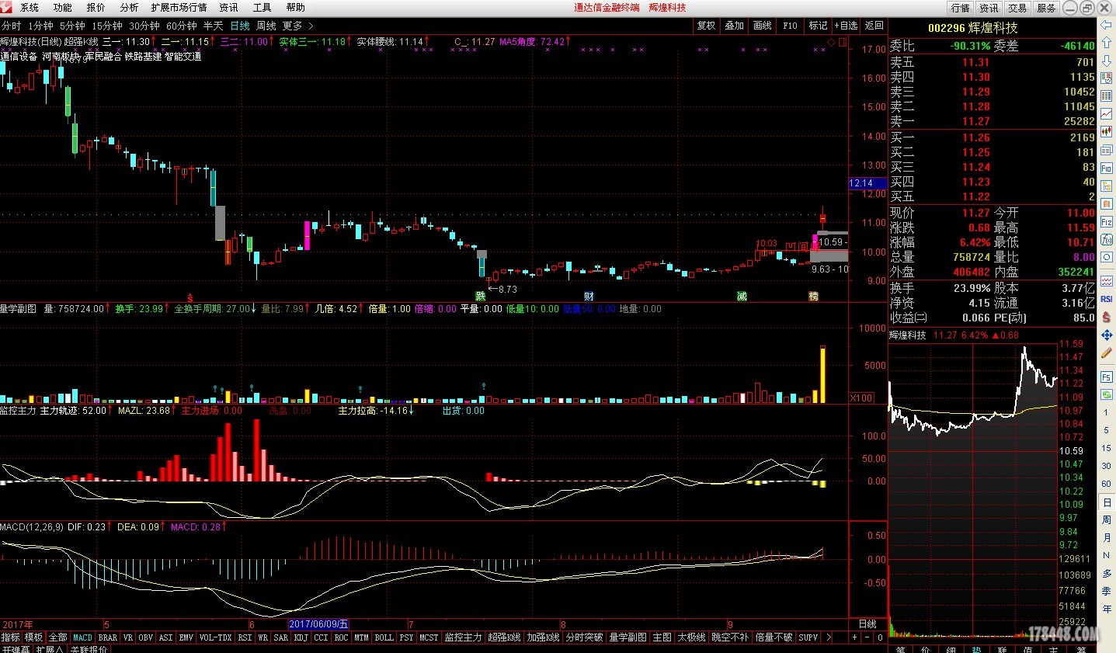Click the four-way move arrows icon in sidebar
Viewport: 1116px width, 653px height.
coord(1107,335)
